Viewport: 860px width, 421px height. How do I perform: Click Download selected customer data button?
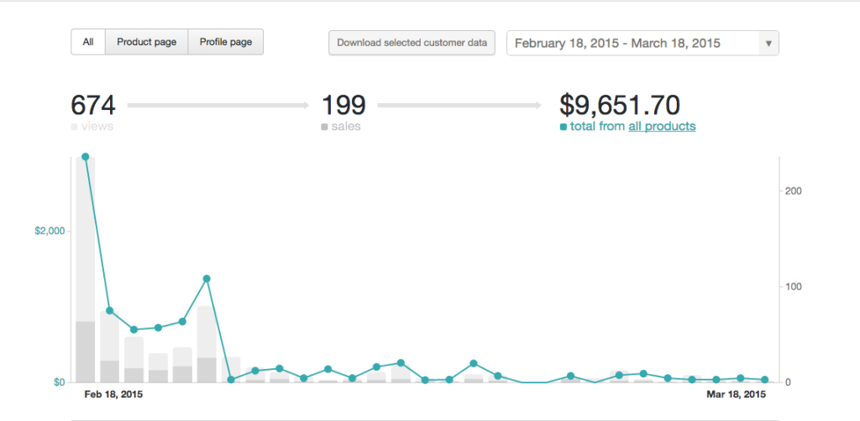[x=412, y=43]
